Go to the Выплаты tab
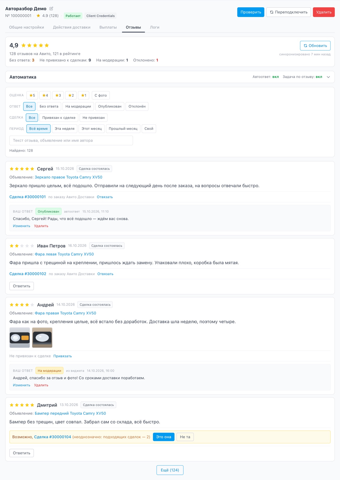The width and height of the screenshot is (340, 480). click(108, 27)
